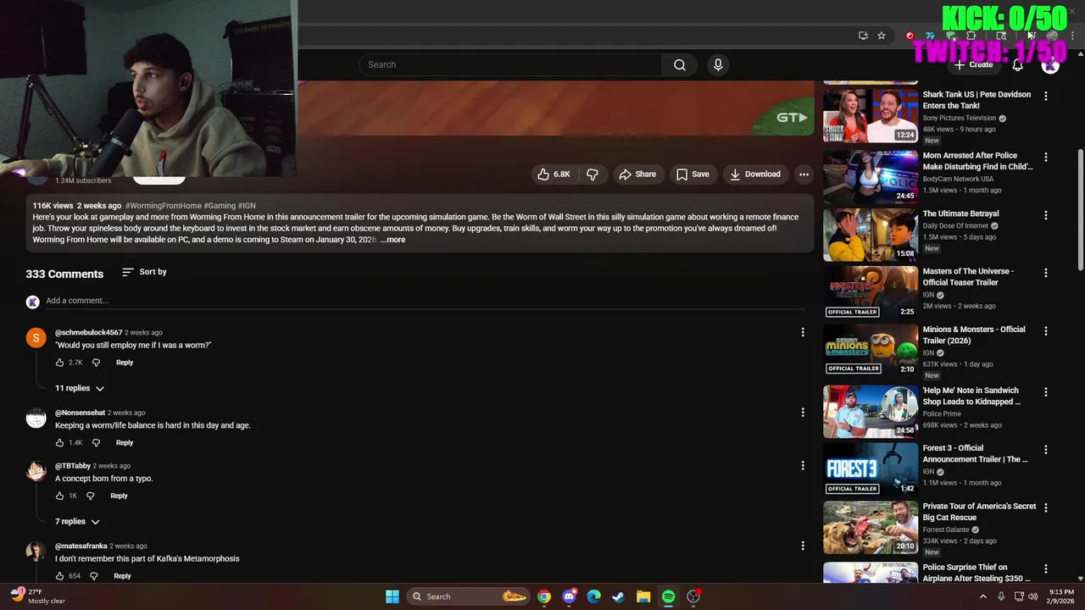Save the video to a playlist
Screen dimensions: 1085x610
tap(693, 175)
